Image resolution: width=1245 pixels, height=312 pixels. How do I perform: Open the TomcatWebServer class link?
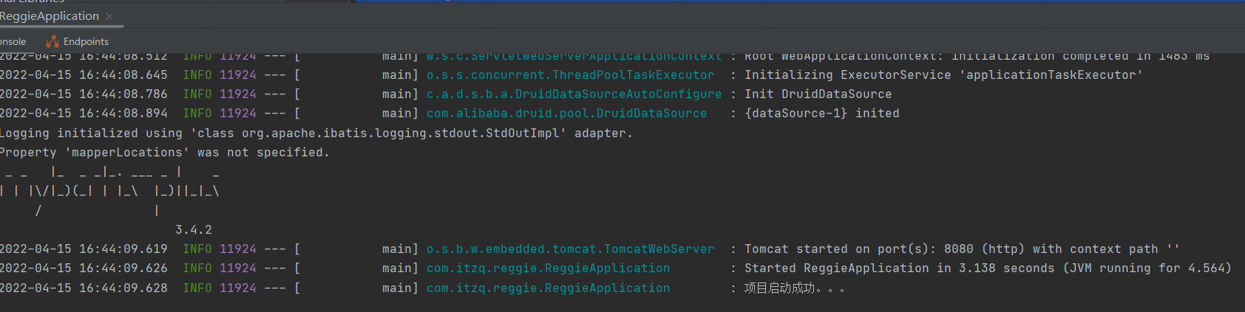tap(570, 249)
